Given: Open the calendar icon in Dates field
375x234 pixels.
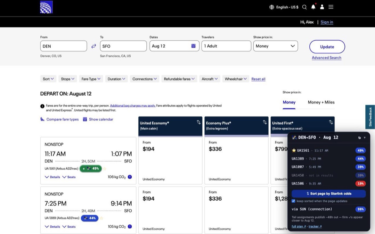Looking at the screenshot, I should point(193,46).
